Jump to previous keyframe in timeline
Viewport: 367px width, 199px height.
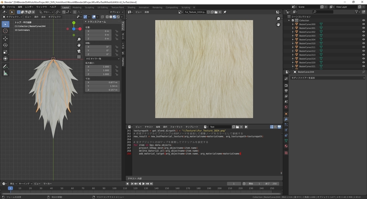click(x=135, y=184)
